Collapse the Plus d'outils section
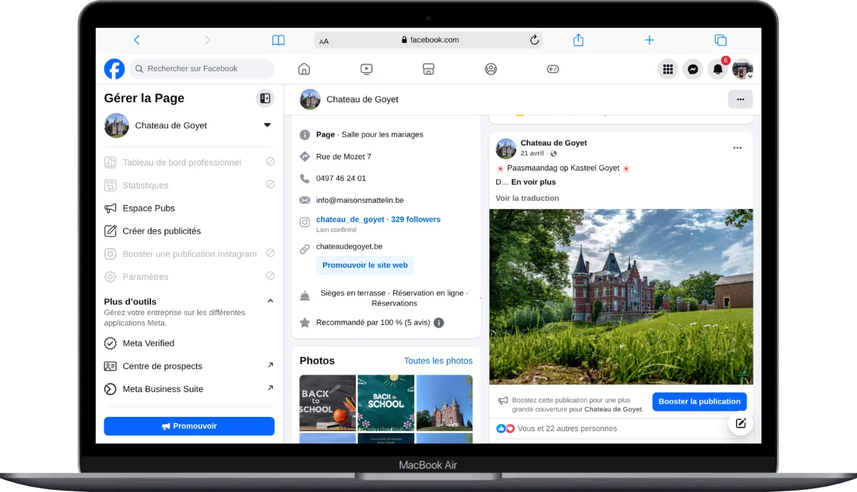Image resolution: width=857 pixels, height=492 pixels. pos(270,301)
